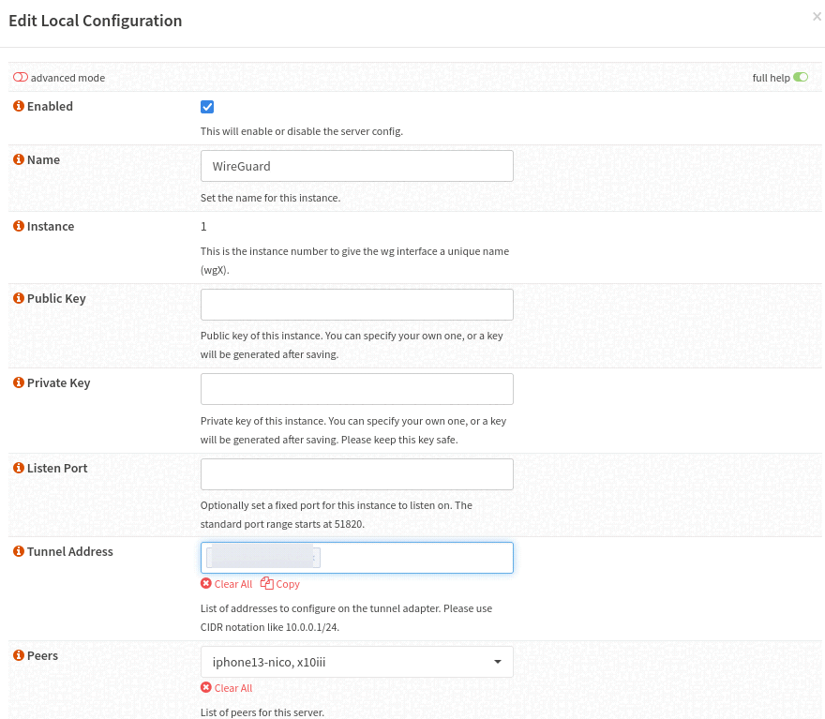Viewport: 825px width, 719px height.
Task: Click the info icon next to Enabled
Action: click(18, 107)
